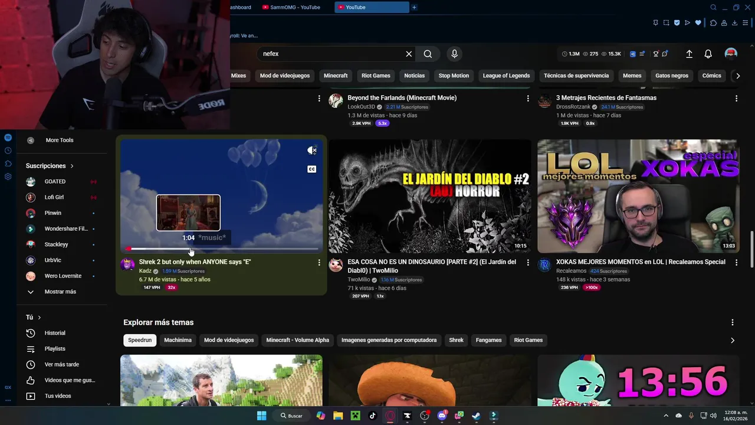Show the hidden system tray icons

click(x=666, y=416)
